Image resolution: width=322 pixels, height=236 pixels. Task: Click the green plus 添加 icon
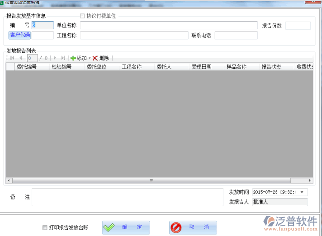[x=73, y=58]
